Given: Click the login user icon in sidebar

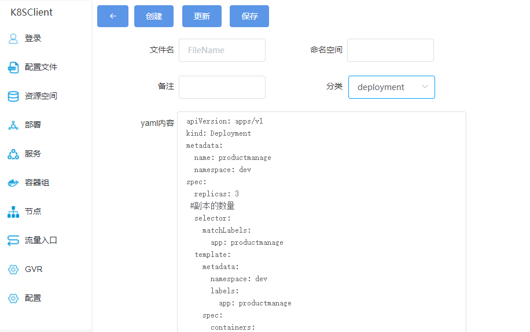Looking at the screenshot, I should (x=13, y=39).
